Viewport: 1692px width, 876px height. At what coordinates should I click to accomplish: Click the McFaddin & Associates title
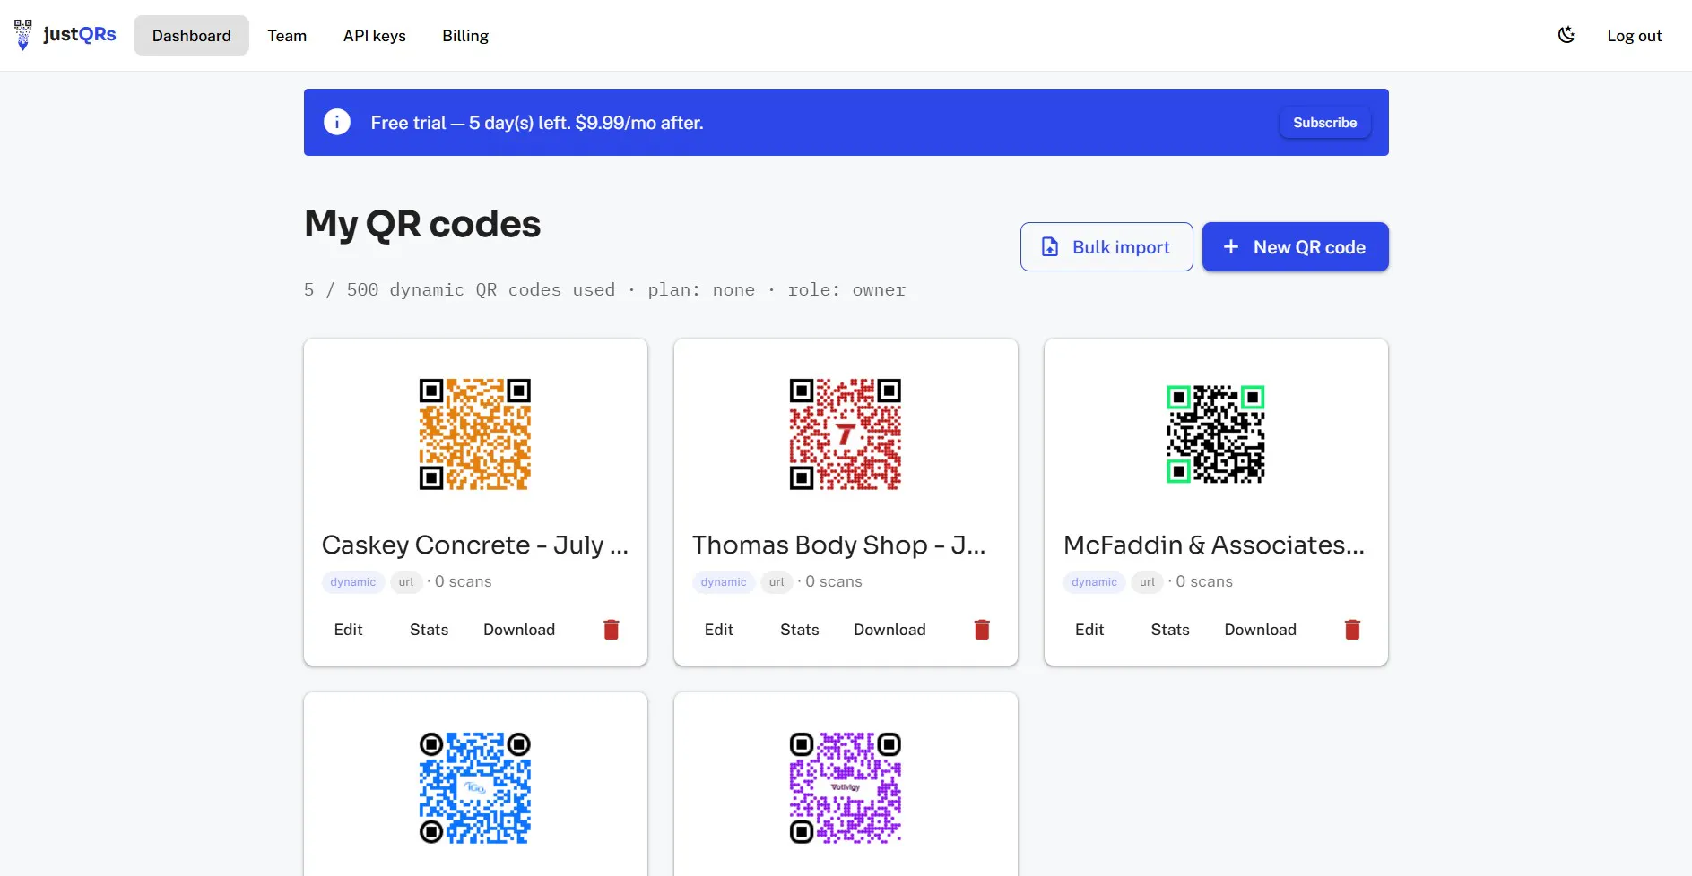1214,545
